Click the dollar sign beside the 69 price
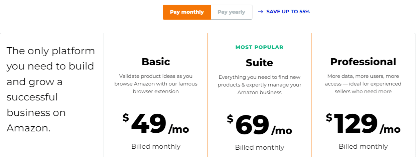The width and height of the screenshot is (416, 157). pyautogui.click(x=230, y=118)
